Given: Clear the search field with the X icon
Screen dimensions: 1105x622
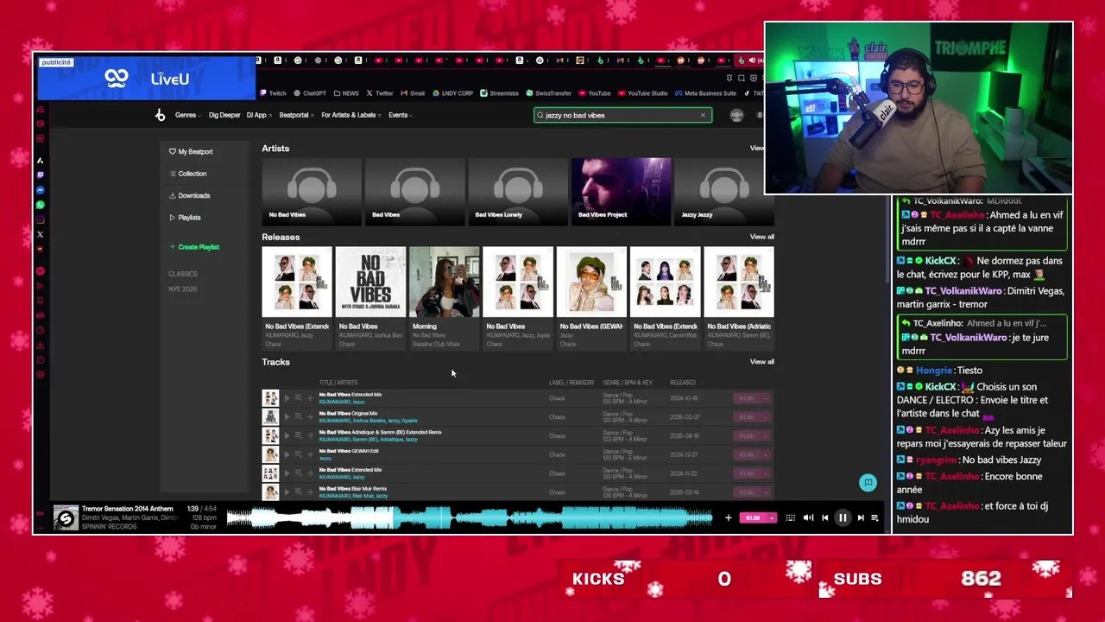Looking at the screenshot, I should pyautogui.click(x=703, y=115).
